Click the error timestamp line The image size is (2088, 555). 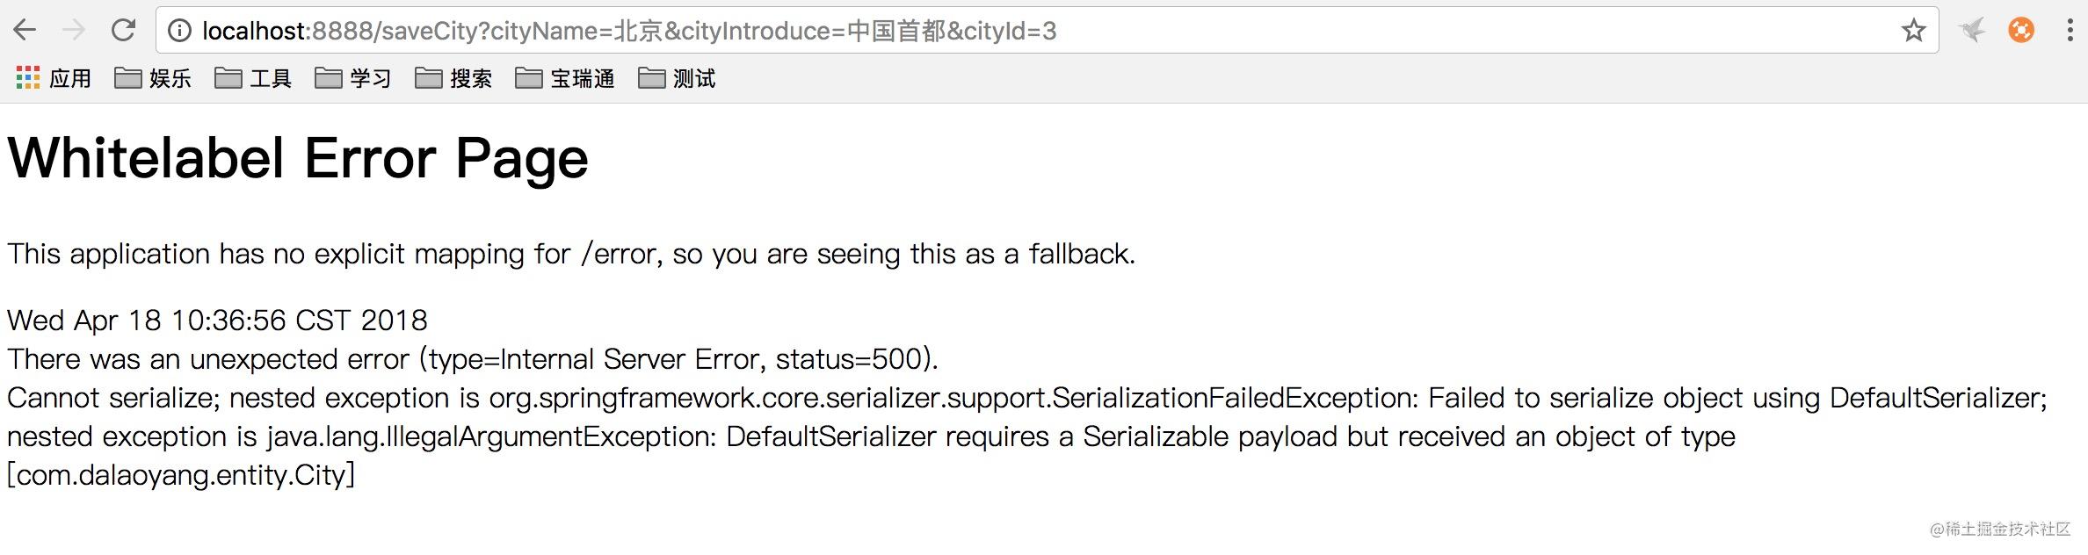[x=217, y=320]
